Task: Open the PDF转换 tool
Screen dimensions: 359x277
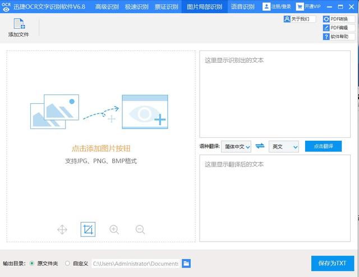Action: (x=339, y=19)
